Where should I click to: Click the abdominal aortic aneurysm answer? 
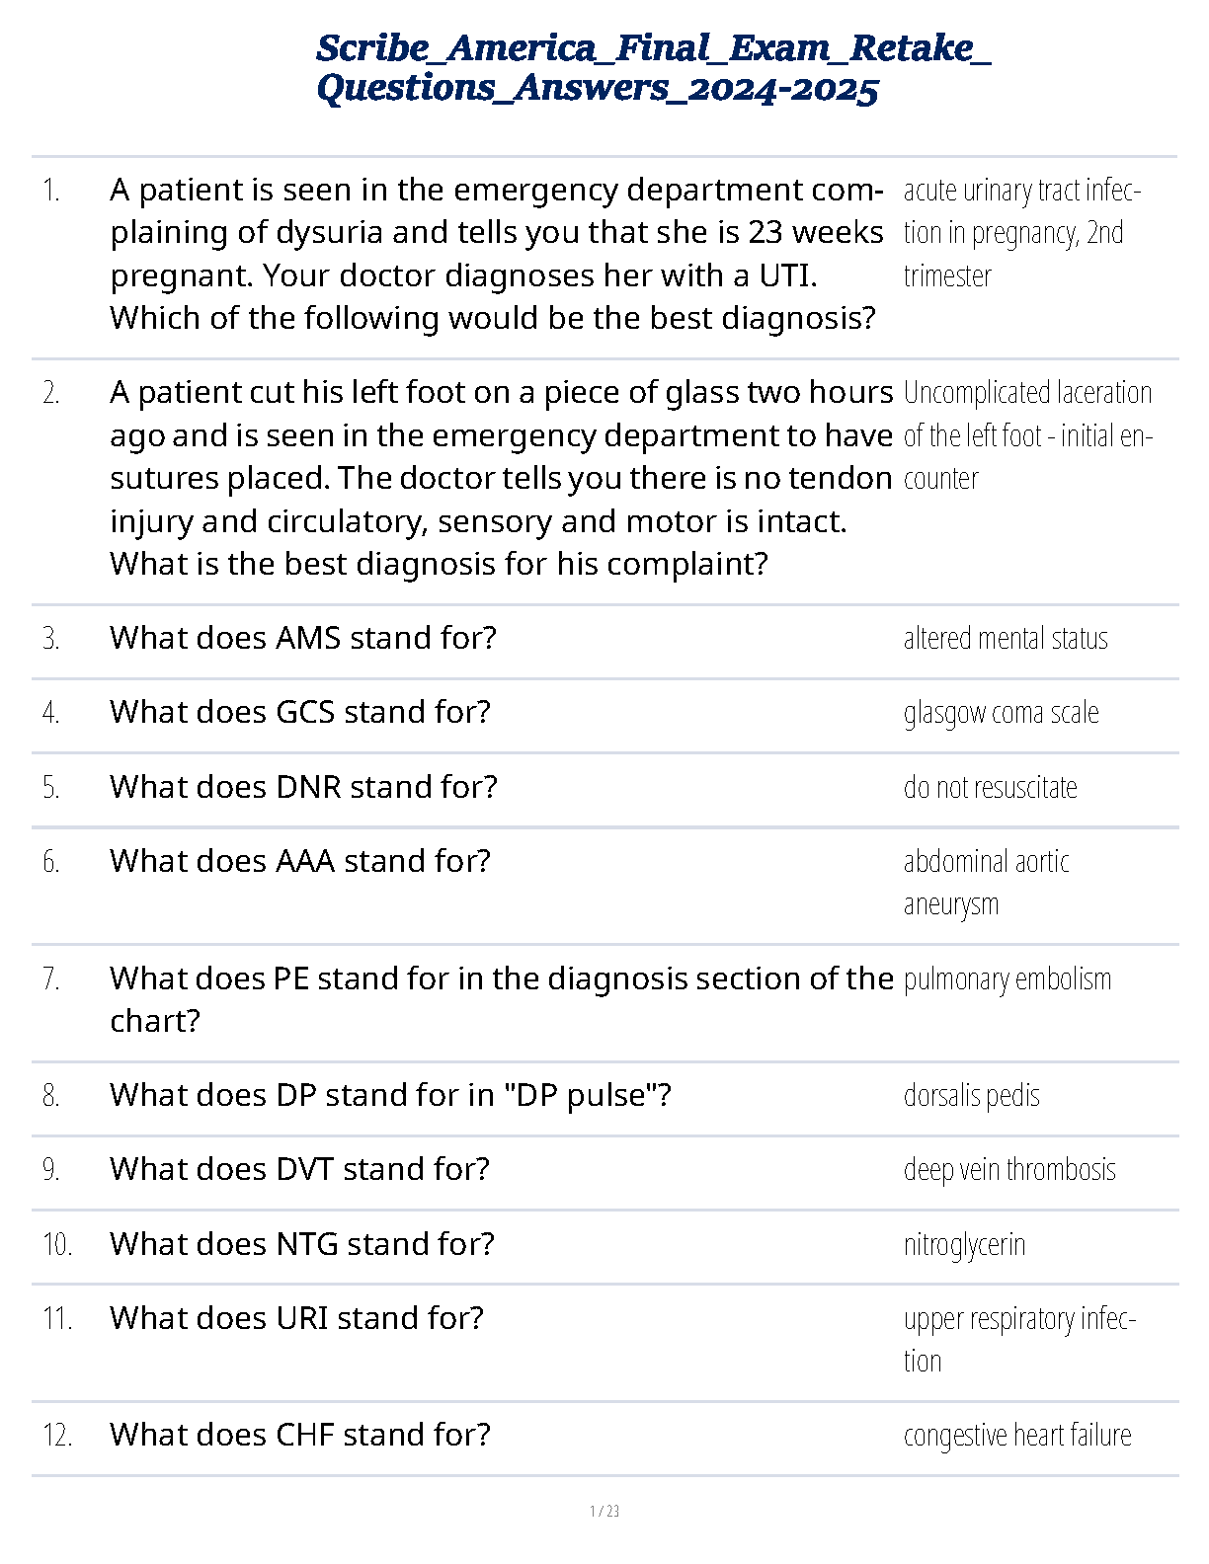pos(986,883)
